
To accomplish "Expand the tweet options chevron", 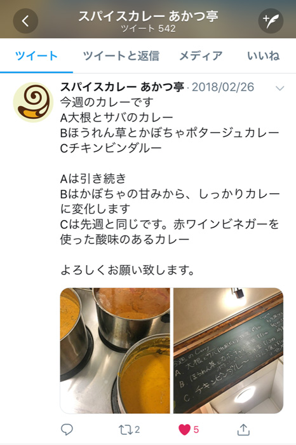I will [280, 88].
